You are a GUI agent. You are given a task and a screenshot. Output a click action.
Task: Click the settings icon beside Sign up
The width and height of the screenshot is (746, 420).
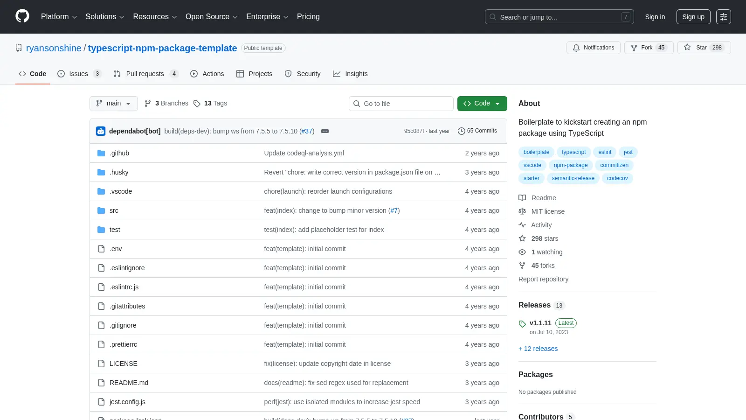tap(724, 17)
